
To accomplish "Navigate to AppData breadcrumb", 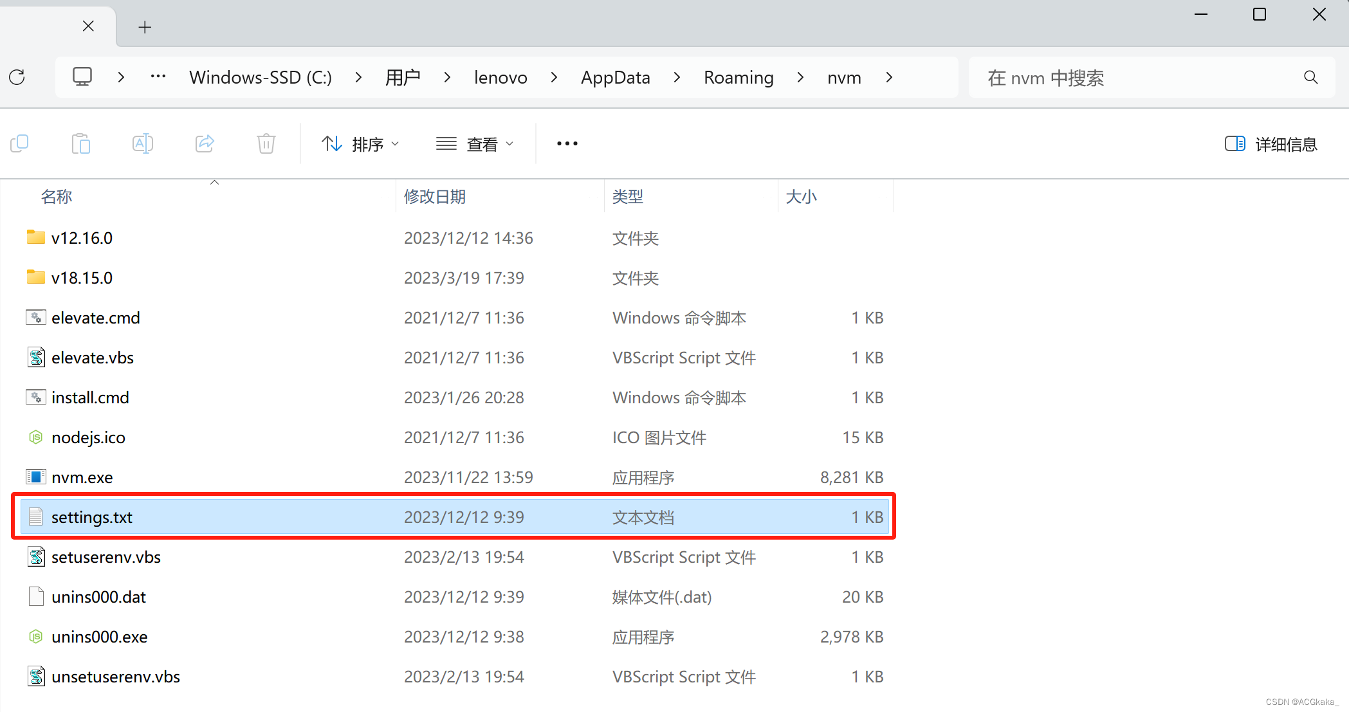I will point(616,77).
